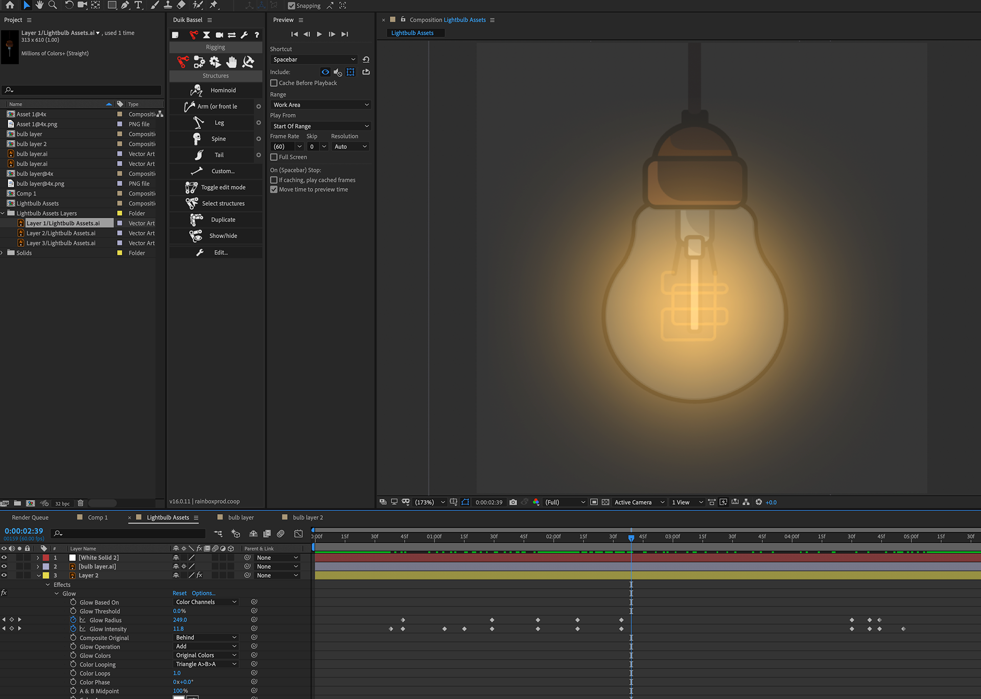This screenshot has height=699, width=981.
Task: Delete item with Project trash icon
Action: pyautogui.click(x=80, y=503)
